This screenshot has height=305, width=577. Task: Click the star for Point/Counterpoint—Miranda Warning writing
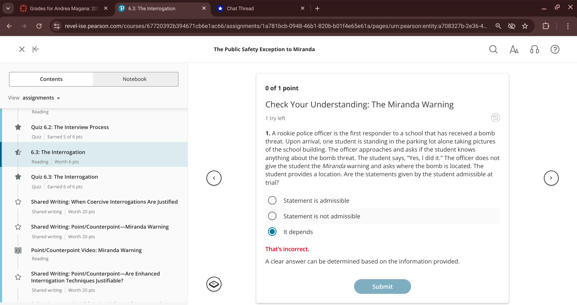(x=18, y=227)
